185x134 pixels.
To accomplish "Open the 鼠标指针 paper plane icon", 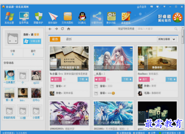I will pyautogui.click(x=53, y=16).
